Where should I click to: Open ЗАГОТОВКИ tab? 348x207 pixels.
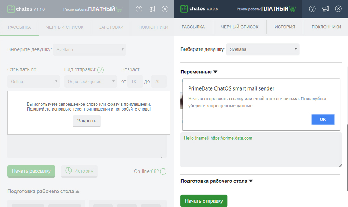coord(111,27)
